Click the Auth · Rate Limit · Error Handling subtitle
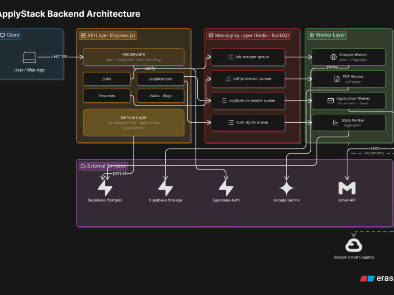Viewport: 394px width, 295px height. 134,60
